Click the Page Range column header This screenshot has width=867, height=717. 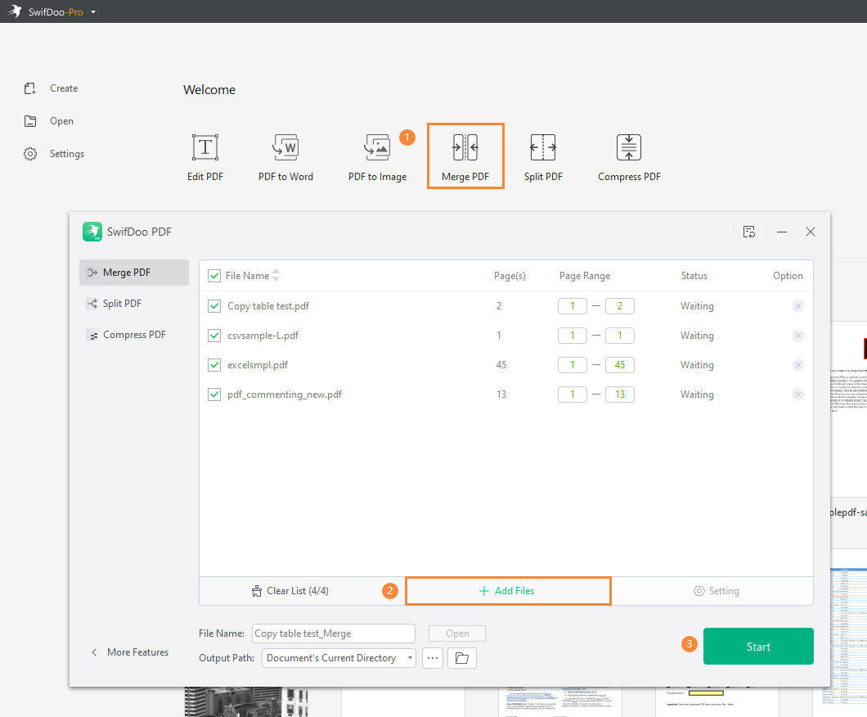[x=585, y=276]
